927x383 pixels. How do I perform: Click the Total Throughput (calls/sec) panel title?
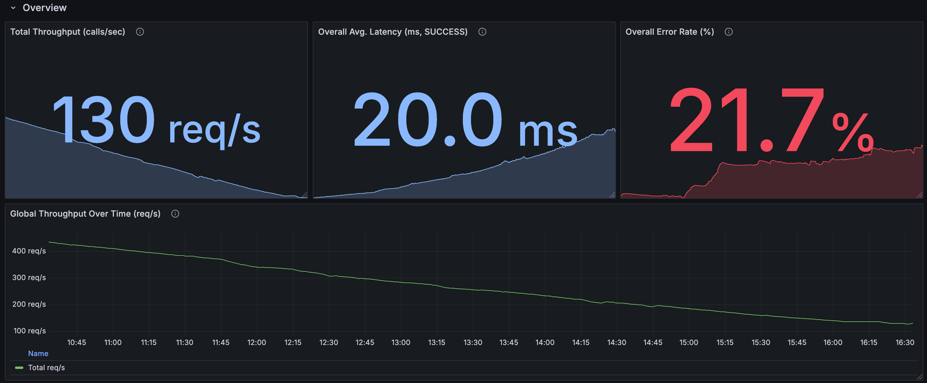tap(68, 32)
